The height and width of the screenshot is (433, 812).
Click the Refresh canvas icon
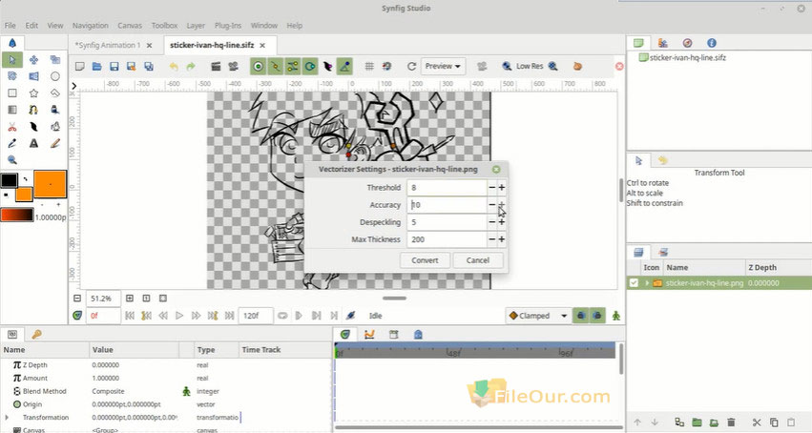(411, 66)
